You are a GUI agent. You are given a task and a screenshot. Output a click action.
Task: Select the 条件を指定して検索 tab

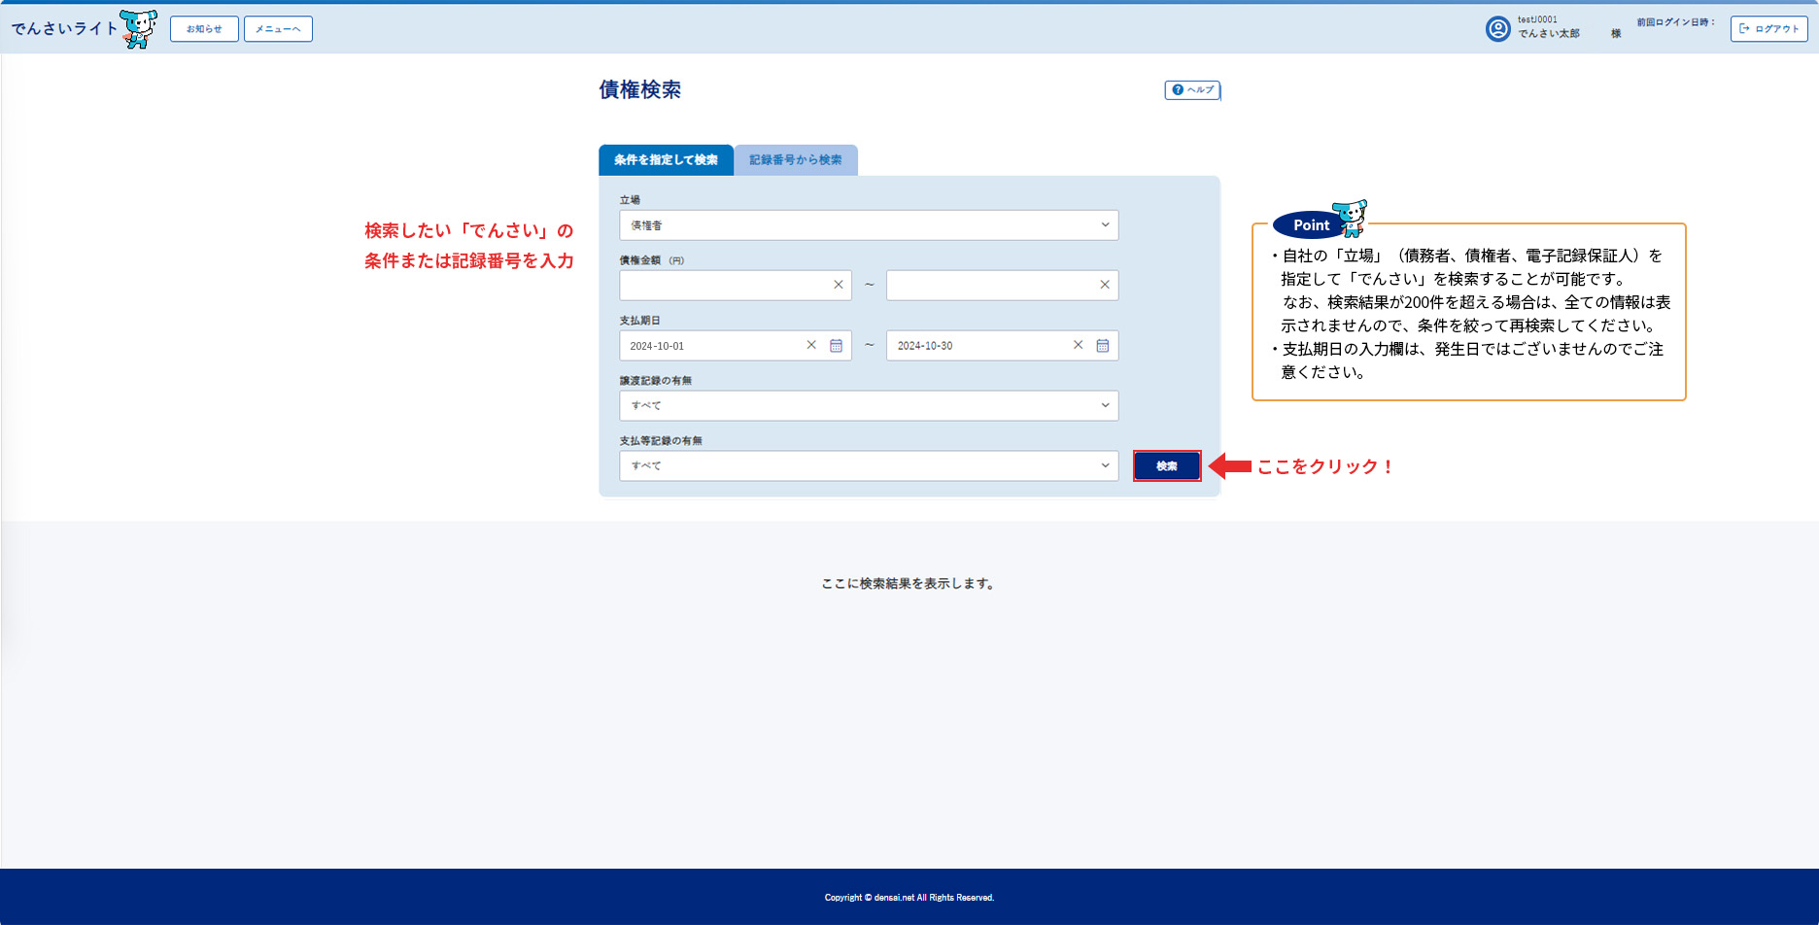pyautogui.click(x=666, y=159)
